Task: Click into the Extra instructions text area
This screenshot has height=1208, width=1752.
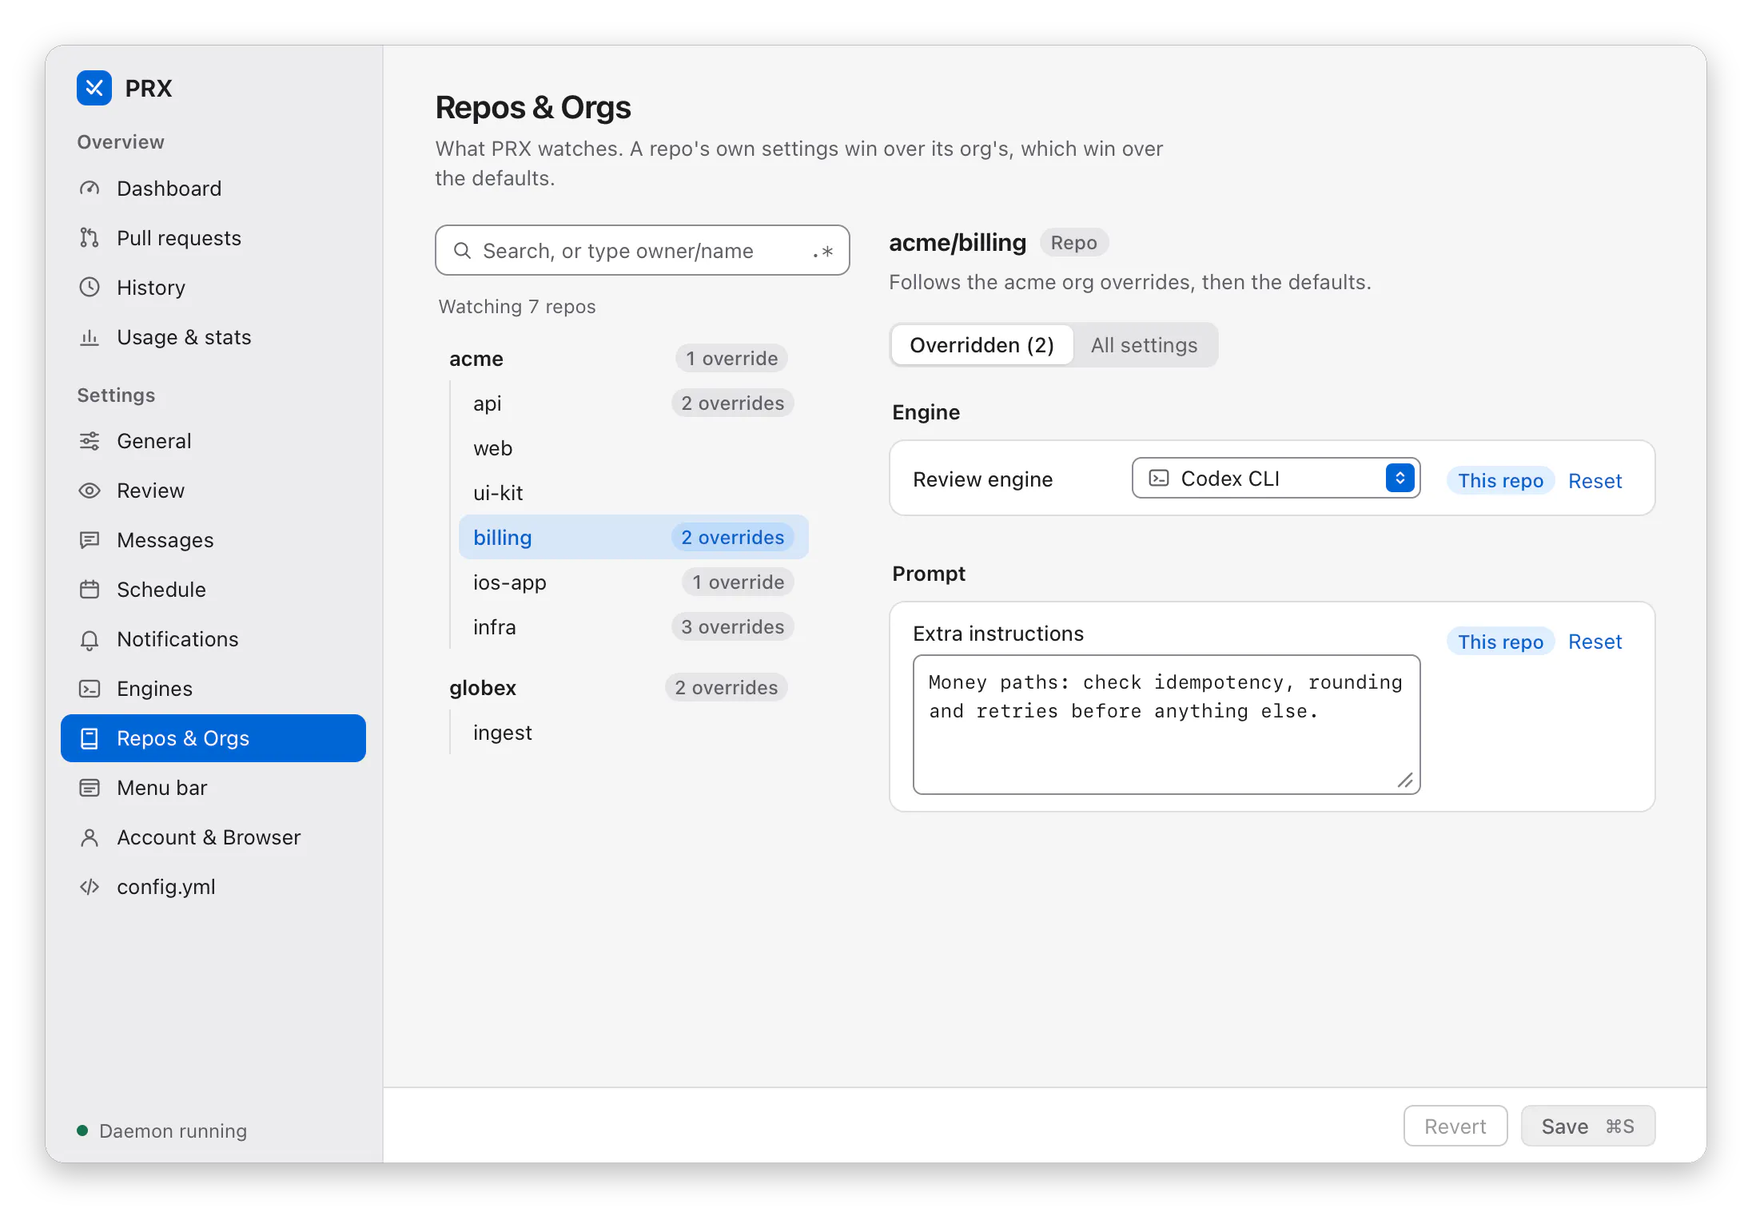Action: (1166, 725)
